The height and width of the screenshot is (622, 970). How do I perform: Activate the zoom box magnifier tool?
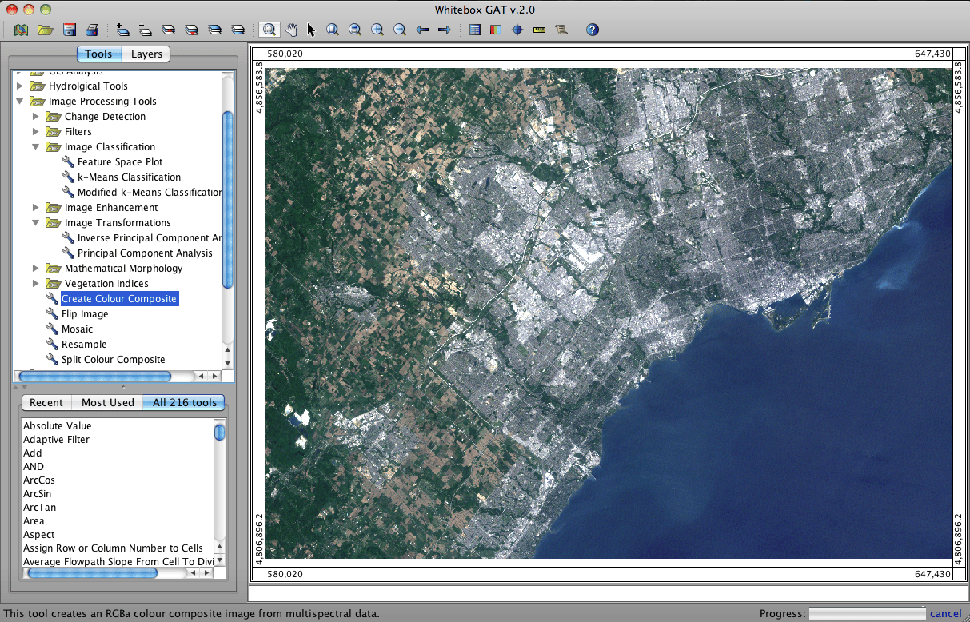(269, 30)
